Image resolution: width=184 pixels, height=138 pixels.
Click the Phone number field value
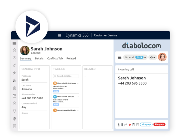click(x=32, y=98)
